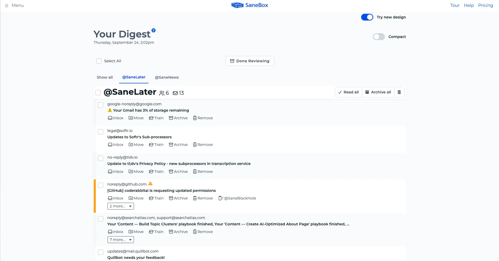This screenshot has height=261, width=499.
Task: Train the Gmail storage remaining email
Action: (x=156, y=118)
